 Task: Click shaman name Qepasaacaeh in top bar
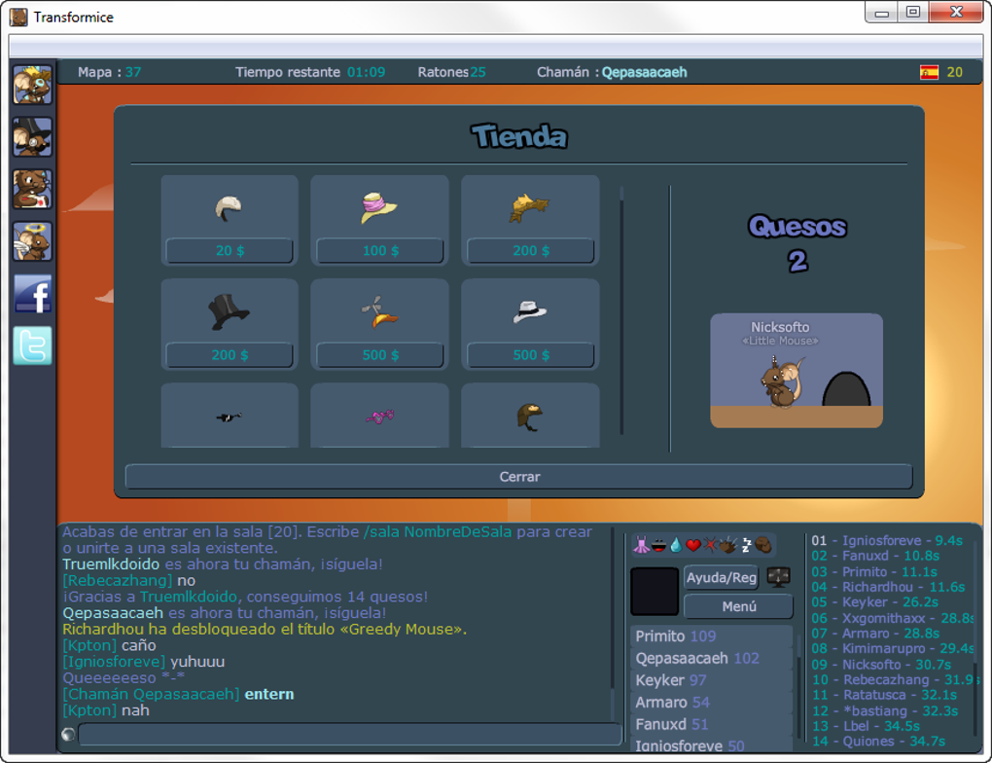pos(644,72)
